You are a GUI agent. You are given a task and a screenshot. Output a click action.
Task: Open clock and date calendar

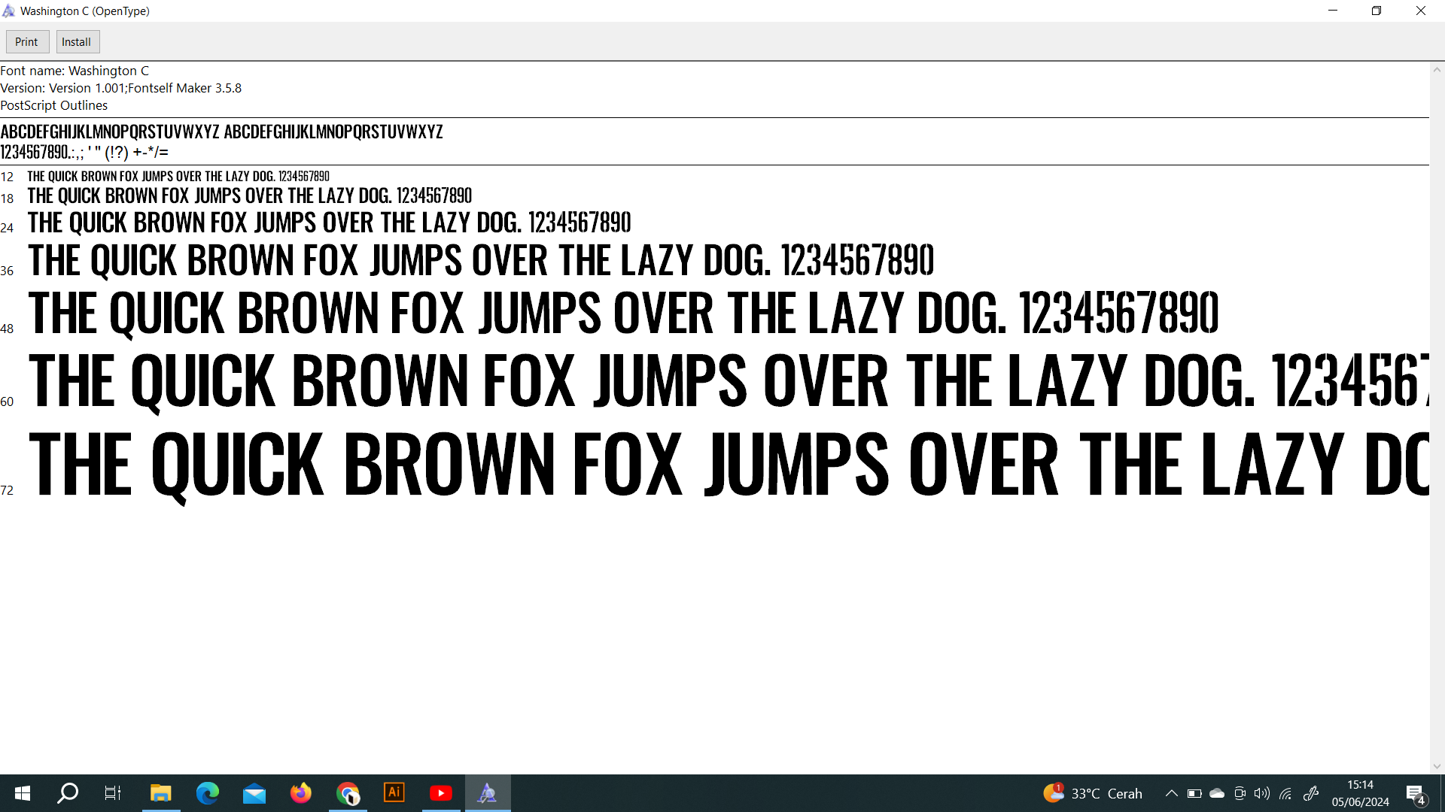pyautogui.click(x=1360, y=793)
